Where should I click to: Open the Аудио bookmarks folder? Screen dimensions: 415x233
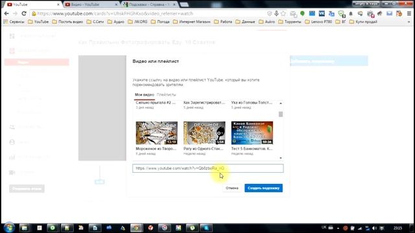(x=116, y=21)
